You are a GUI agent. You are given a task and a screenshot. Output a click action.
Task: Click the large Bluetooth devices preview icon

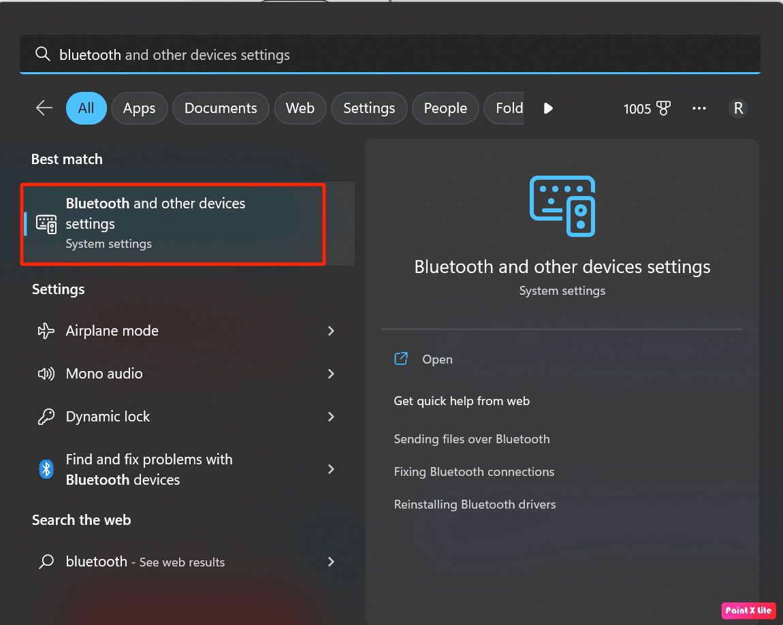click(x=562, y=206)
